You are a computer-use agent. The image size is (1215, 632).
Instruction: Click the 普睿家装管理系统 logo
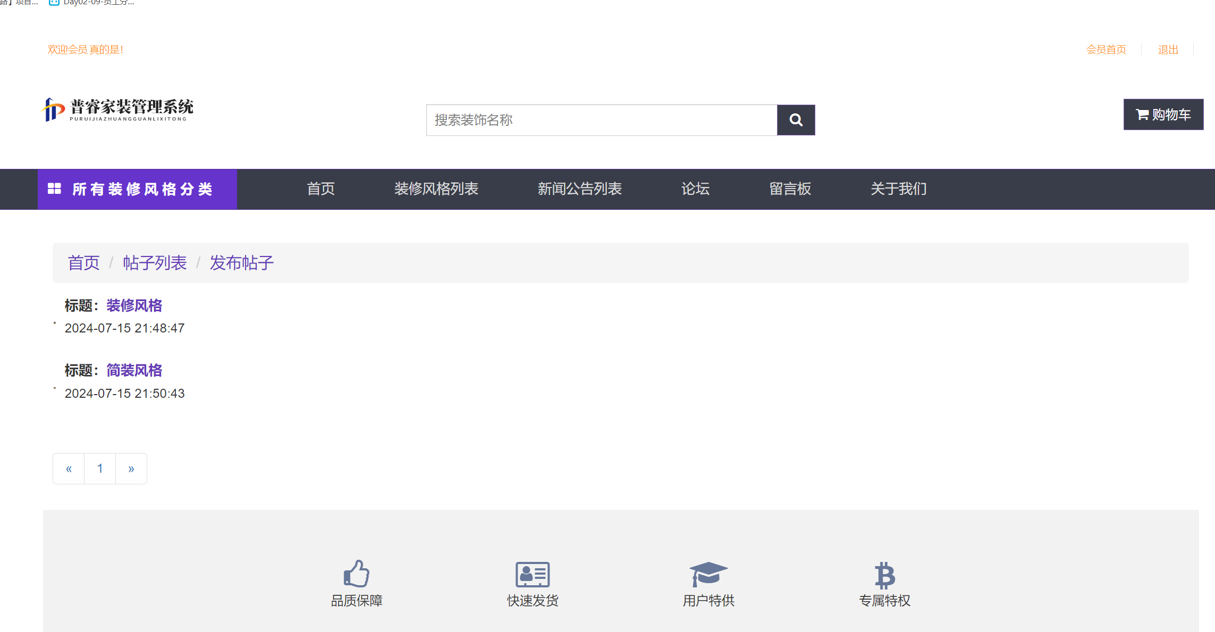point(118,110)
